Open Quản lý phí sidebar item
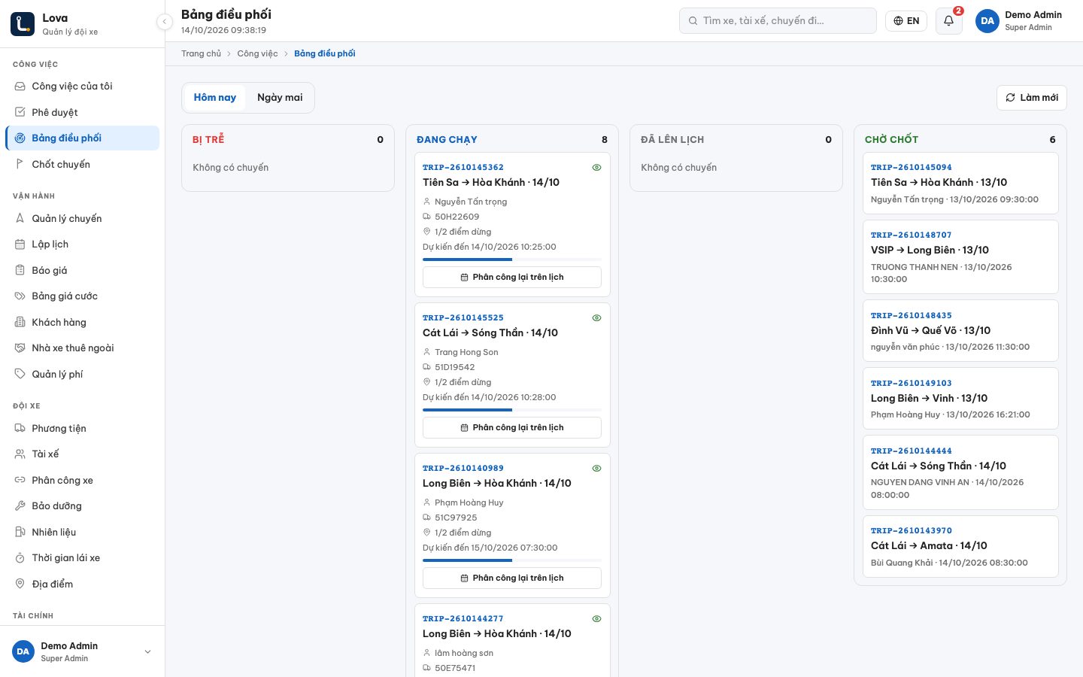This screenshot has width=1083, height=677. click(x=83, y=374)
